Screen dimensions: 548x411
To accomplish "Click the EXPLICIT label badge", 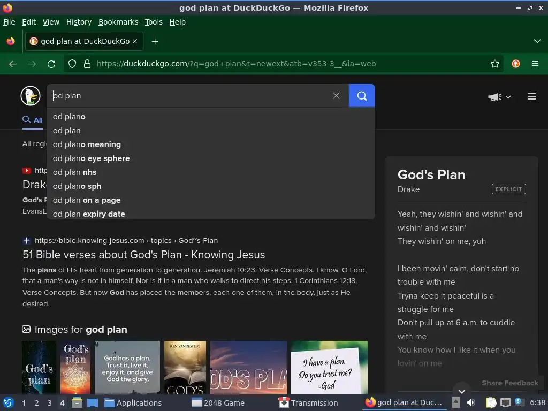I will 508,189.
